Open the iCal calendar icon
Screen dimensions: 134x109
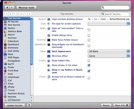tap(5, 80)
